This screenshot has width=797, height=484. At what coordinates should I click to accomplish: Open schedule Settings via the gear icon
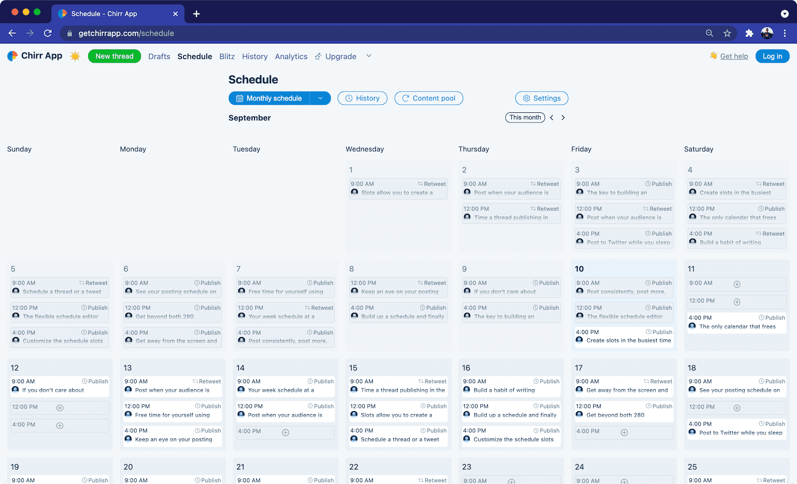tap(527, 98)
